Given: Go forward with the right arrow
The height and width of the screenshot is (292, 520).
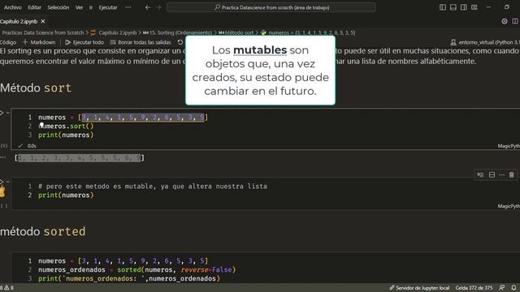Looking at the screenshot, I should (x=158, y=7).
